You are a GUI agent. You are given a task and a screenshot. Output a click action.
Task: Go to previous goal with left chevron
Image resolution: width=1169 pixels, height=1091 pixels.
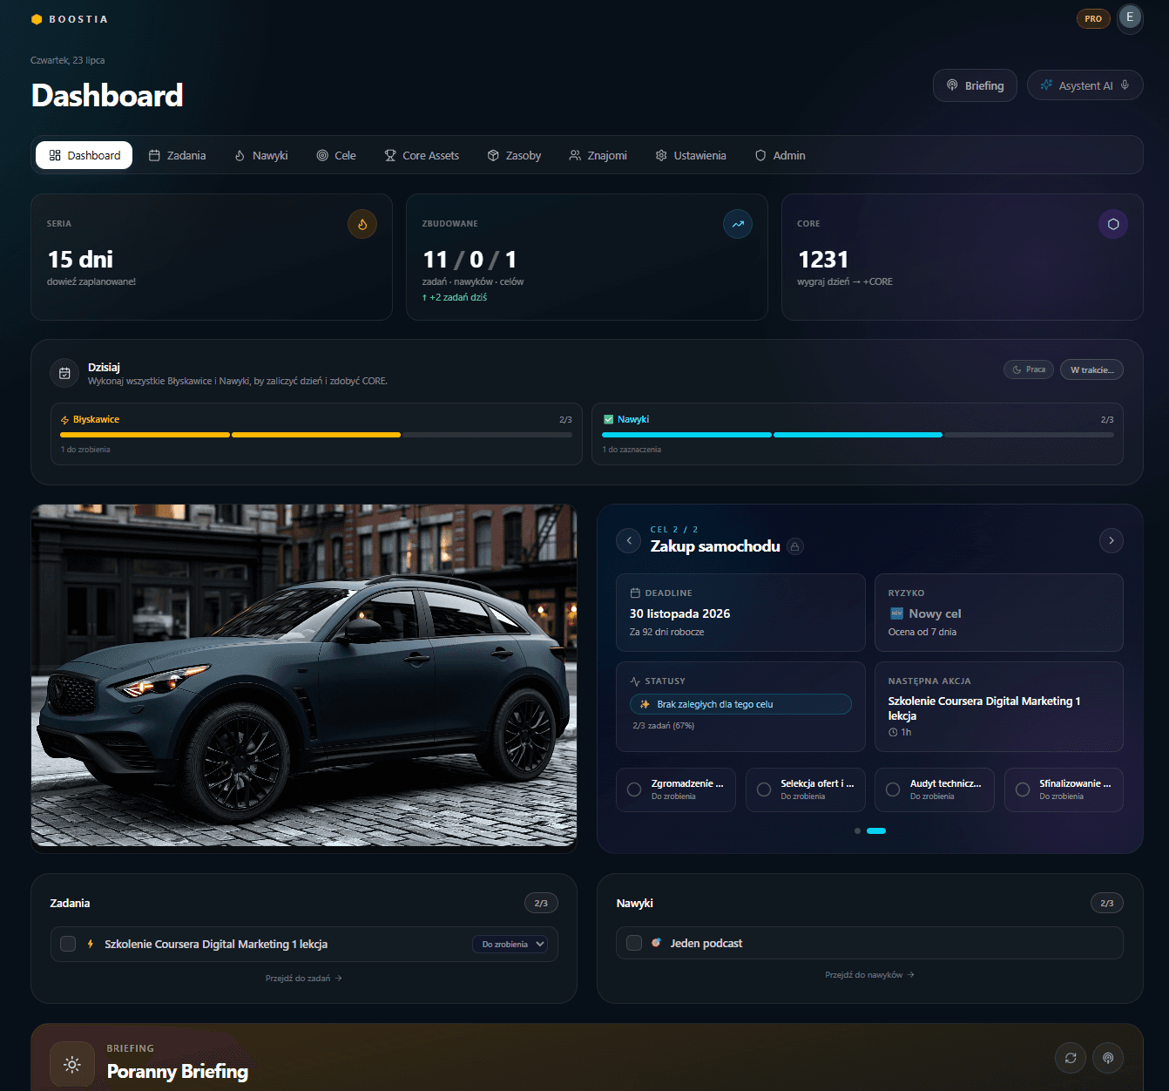(629, 540)
